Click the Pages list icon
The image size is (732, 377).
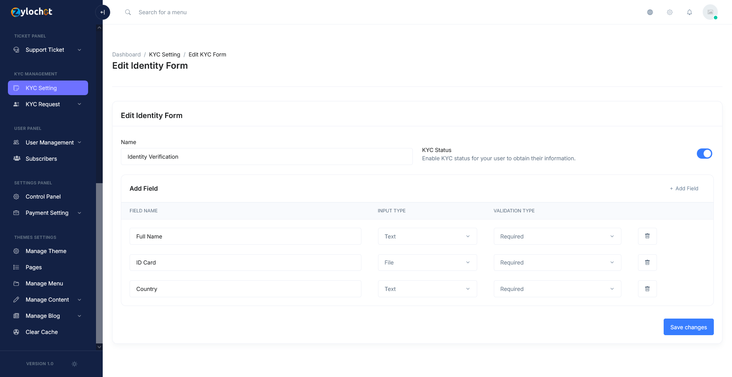point(16,267)
